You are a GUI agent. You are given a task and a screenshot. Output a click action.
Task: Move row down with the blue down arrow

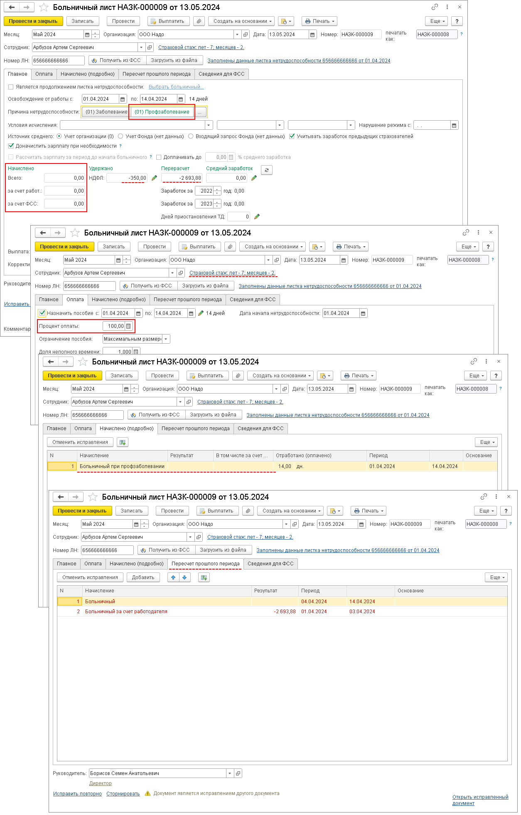(x=184, y=577)
